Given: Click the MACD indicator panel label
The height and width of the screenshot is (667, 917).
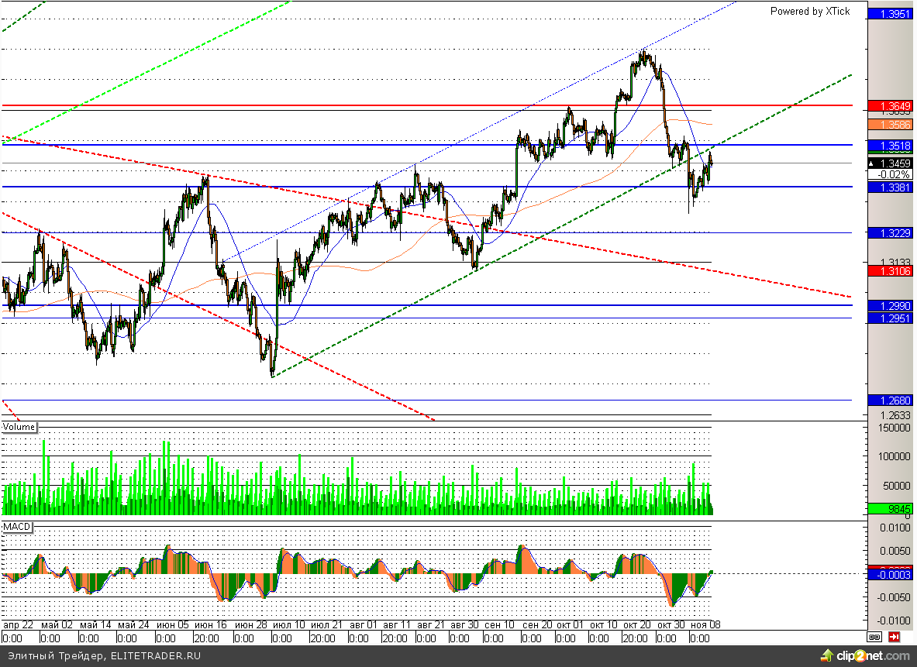Looking at the screenshot, I should click(x=17, y=527).
